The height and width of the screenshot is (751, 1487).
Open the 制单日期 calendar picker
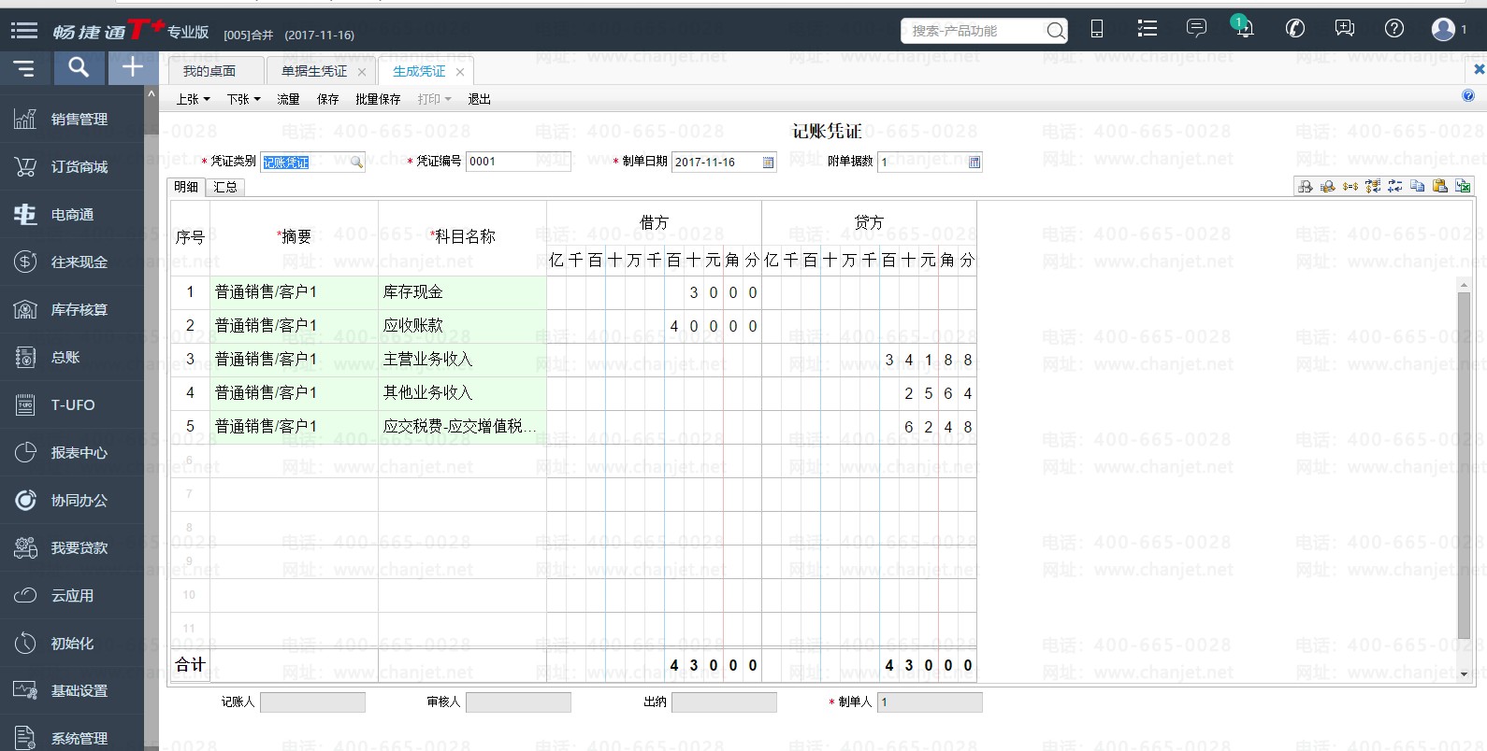[769, 163]
